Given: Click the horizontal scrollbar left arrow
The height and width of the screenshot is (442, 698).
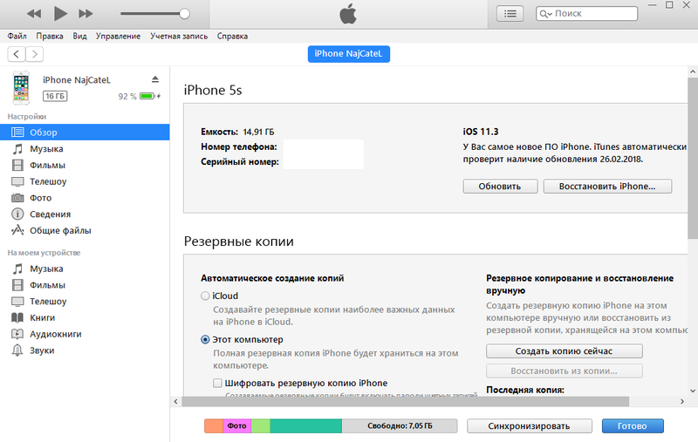Looking at the screenshot, I should pyautogui.click(x=176, y=402).
